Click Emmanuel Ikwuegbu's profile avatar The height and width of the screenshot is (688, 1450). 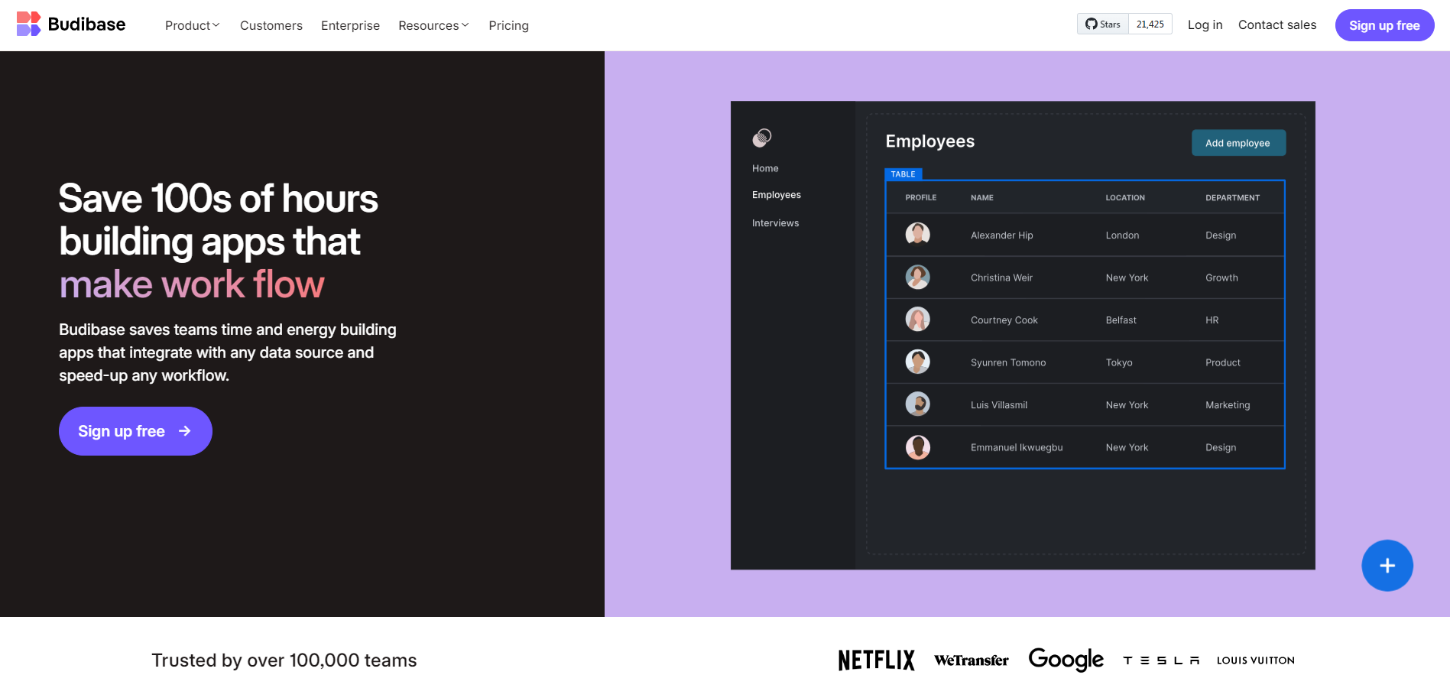click(x=917, y=446)
